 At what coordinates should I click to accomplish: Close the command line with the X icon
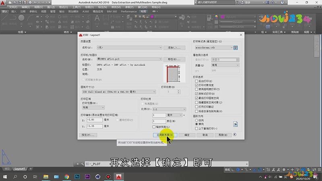point(78,164)
